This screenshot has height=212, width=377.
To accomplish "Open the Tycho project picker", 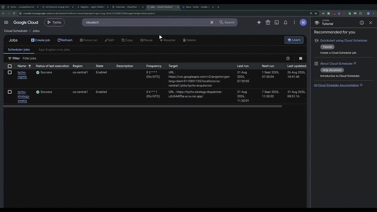I will tap(54, 22).
